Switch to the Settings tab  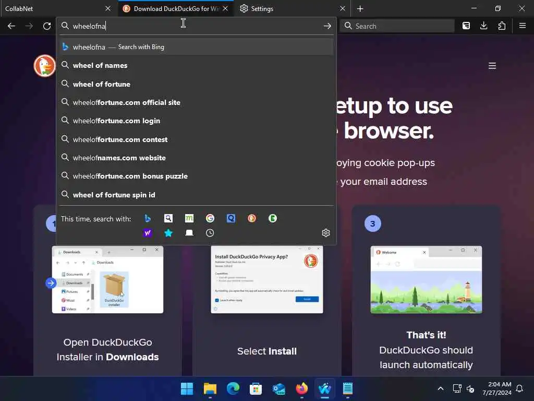293,8
